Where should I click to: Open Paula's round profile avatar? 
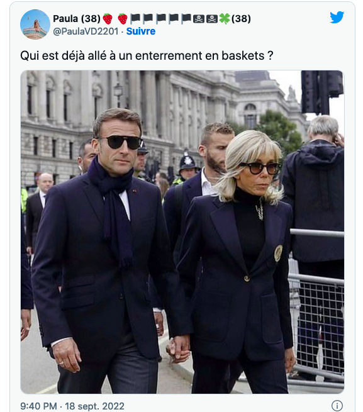pos(35,25)
